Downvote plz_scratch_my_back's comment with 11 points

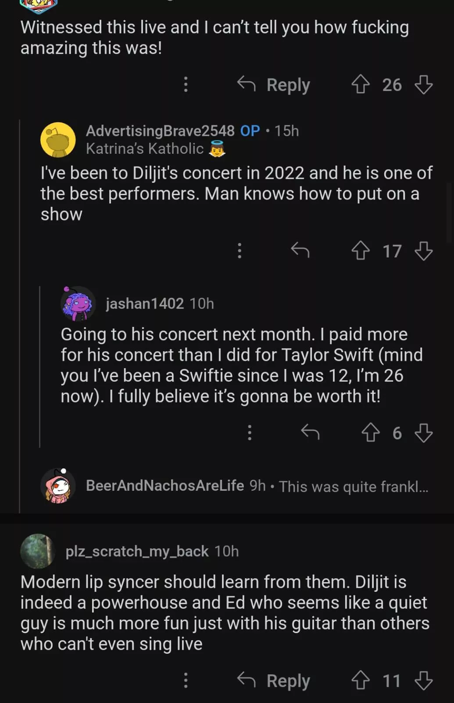(x=423, y=681)
